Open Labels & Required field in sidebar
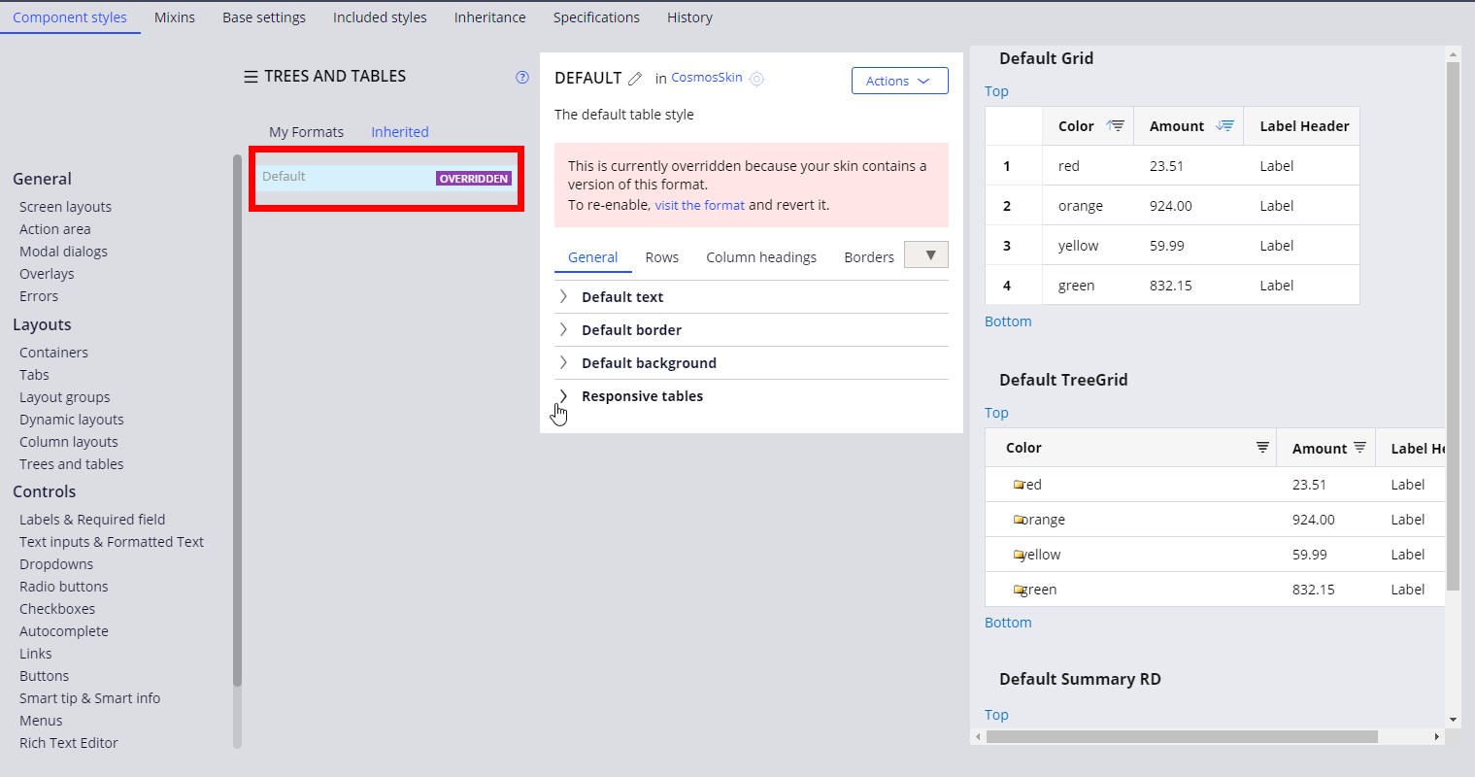This screenshot has width=1475, height=777. coord(92,520)
